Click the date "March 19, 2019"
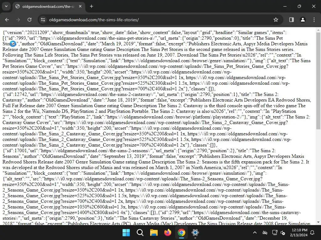The height and width of the screenshot is (240, 321). [117, 44]
